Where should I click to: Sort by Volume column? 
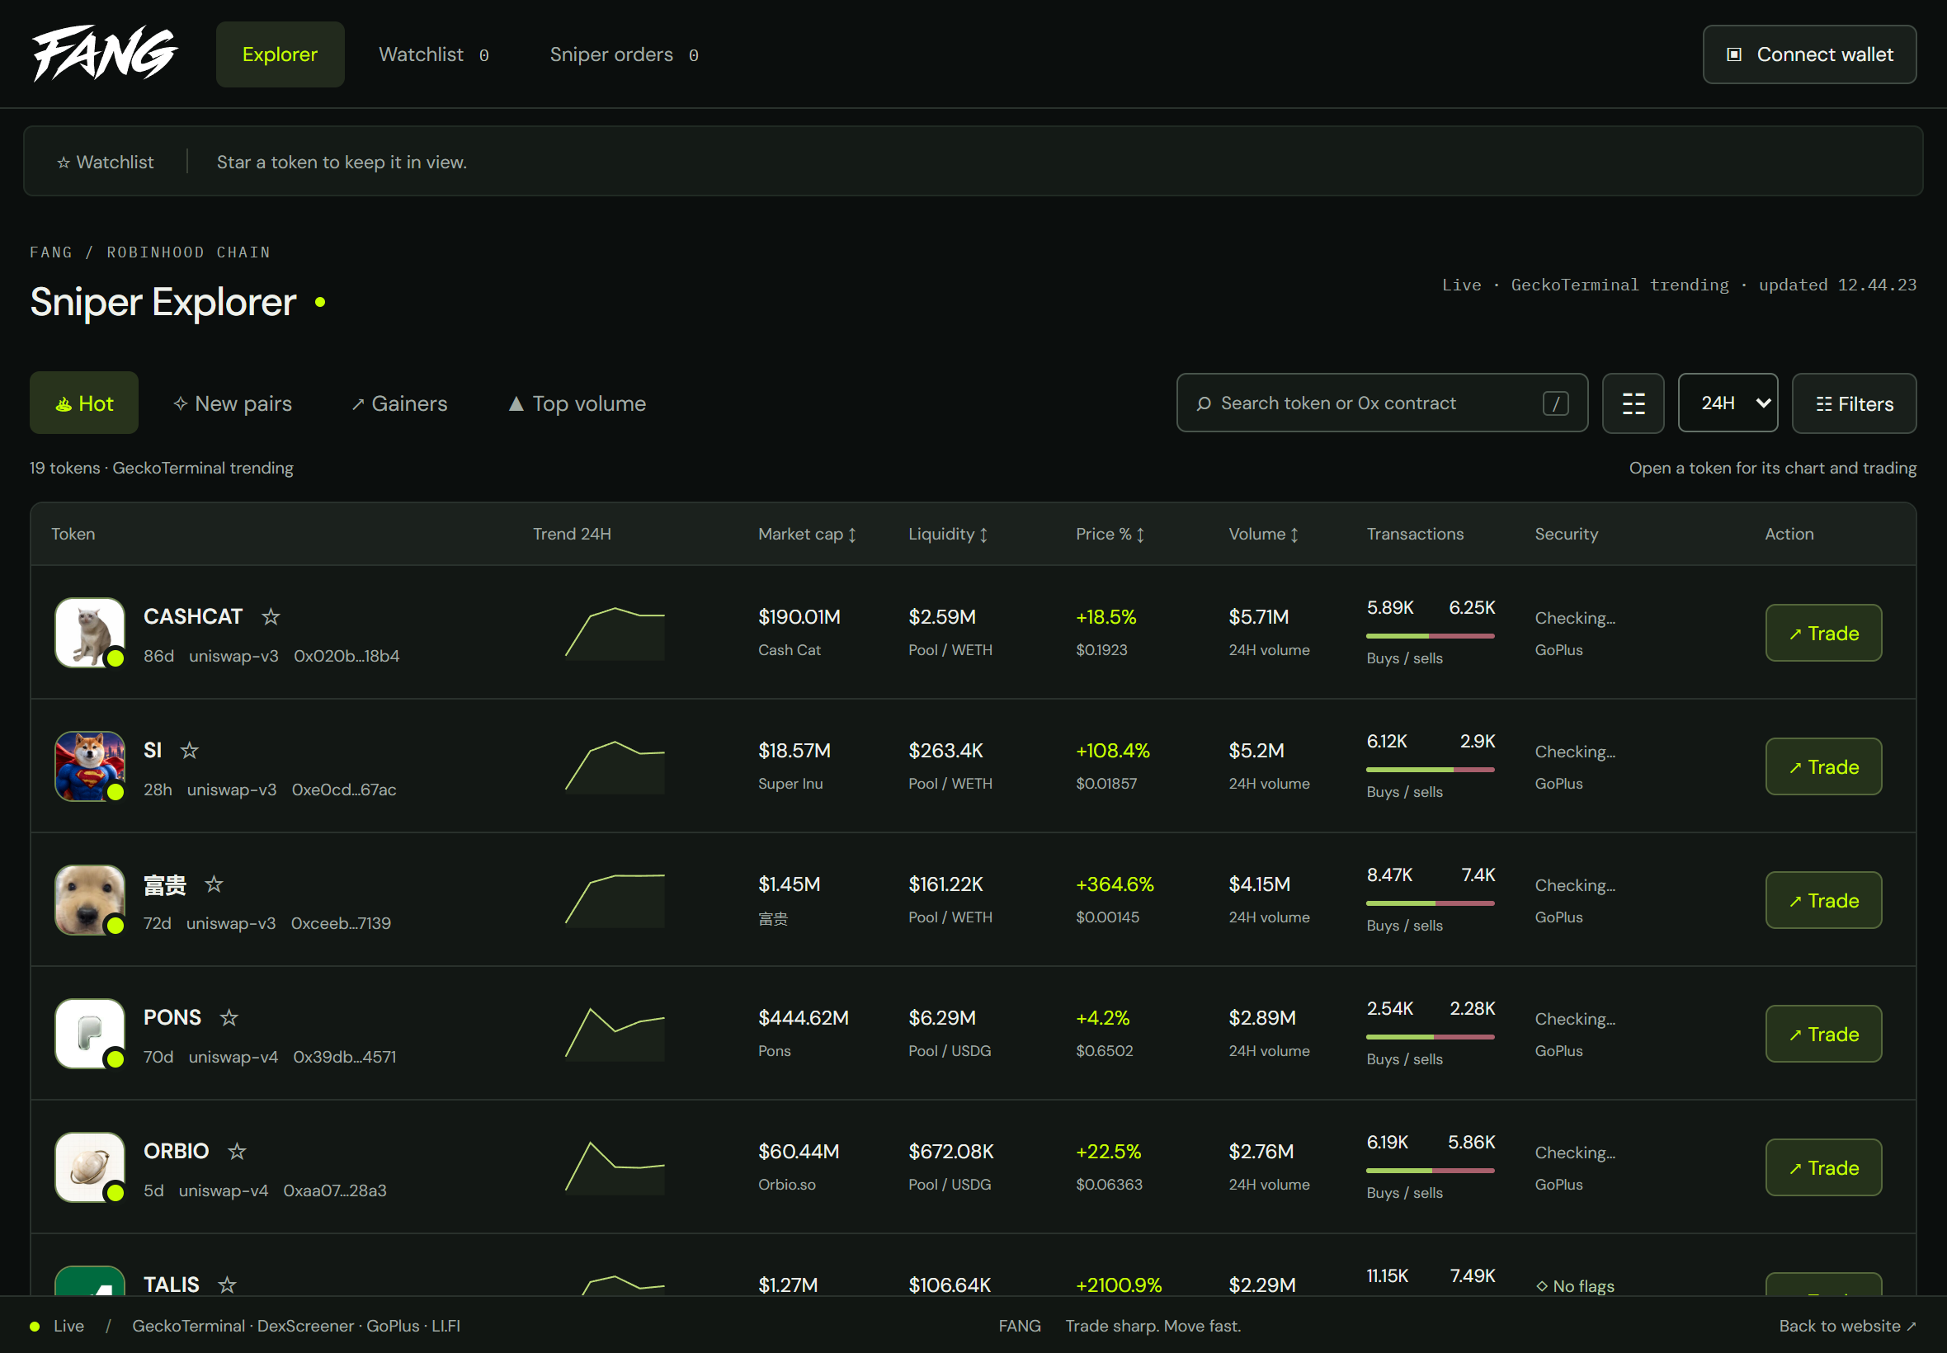pos(1263,534)
